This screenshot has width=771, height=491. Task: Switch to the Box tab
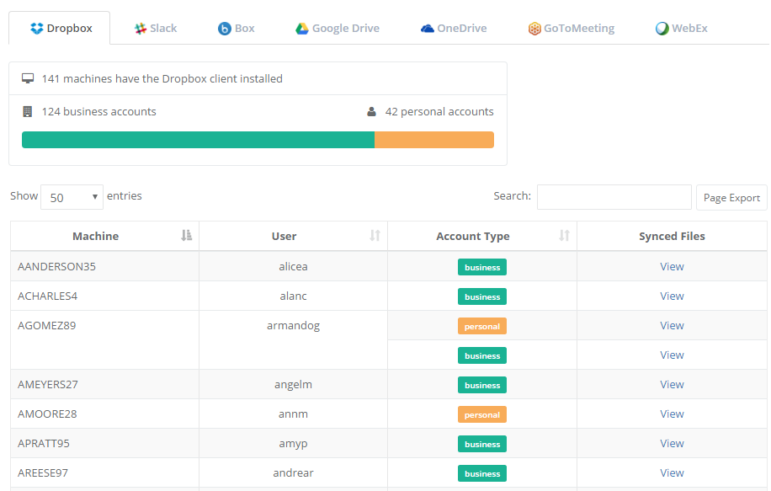(x=237, y=29)
